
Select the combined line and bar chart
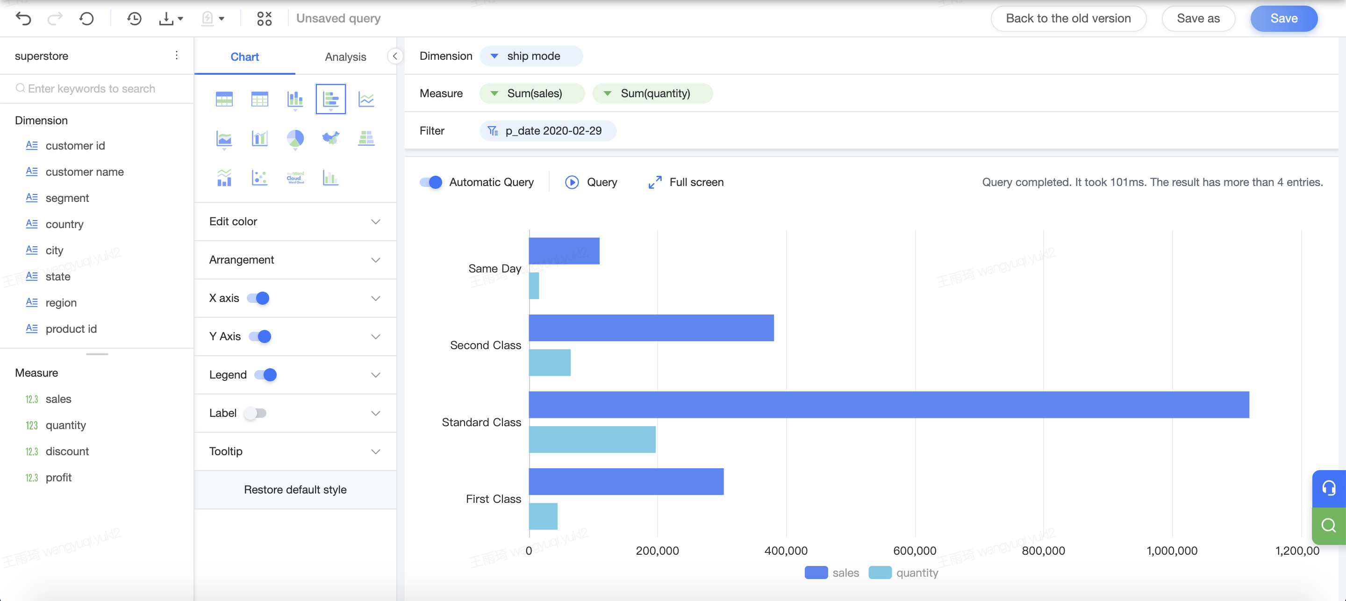click(224, 178)
